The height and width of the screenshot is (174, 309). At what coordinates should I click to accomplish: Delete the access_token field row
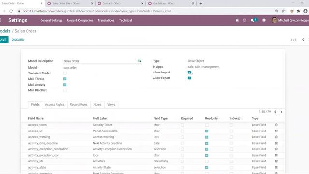(x=276, y=125)
